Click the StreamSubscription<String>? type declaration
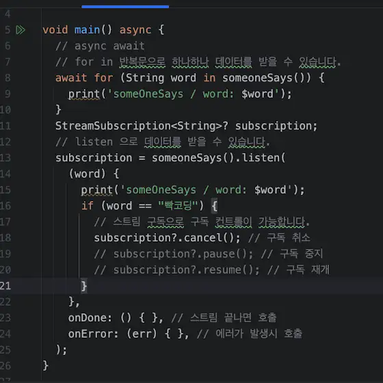Image resolution: width=383 pixels, height=383 pixels. (142, 126)
